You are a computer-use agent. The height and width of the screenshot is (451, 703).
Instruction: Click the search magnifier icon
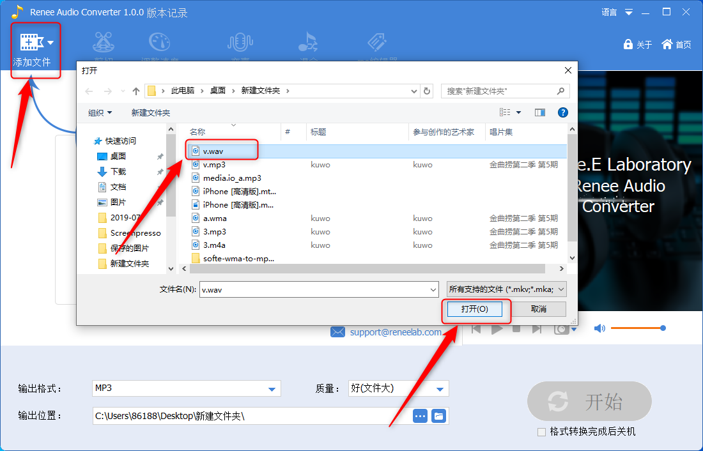(560, 91)
